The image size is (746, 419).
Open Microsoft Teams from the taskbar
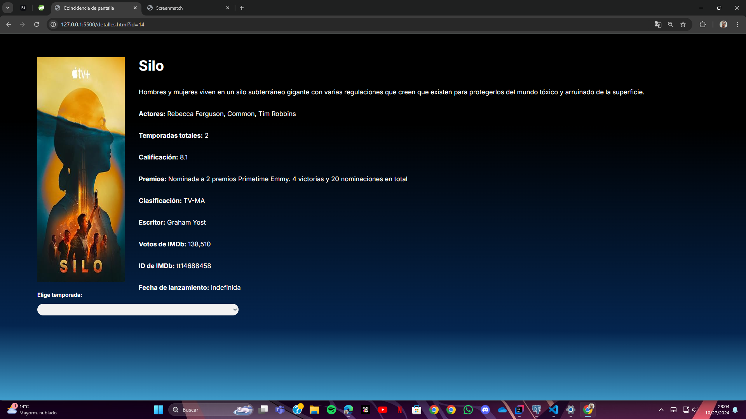(x=280, y=410)
